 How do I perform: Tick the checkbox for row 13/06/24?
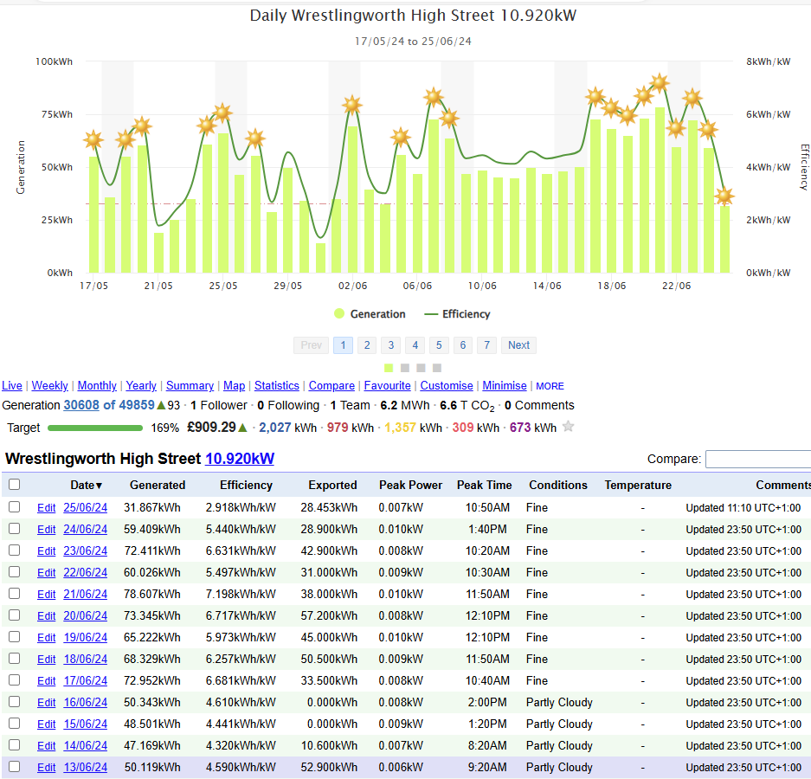[15, 767]
